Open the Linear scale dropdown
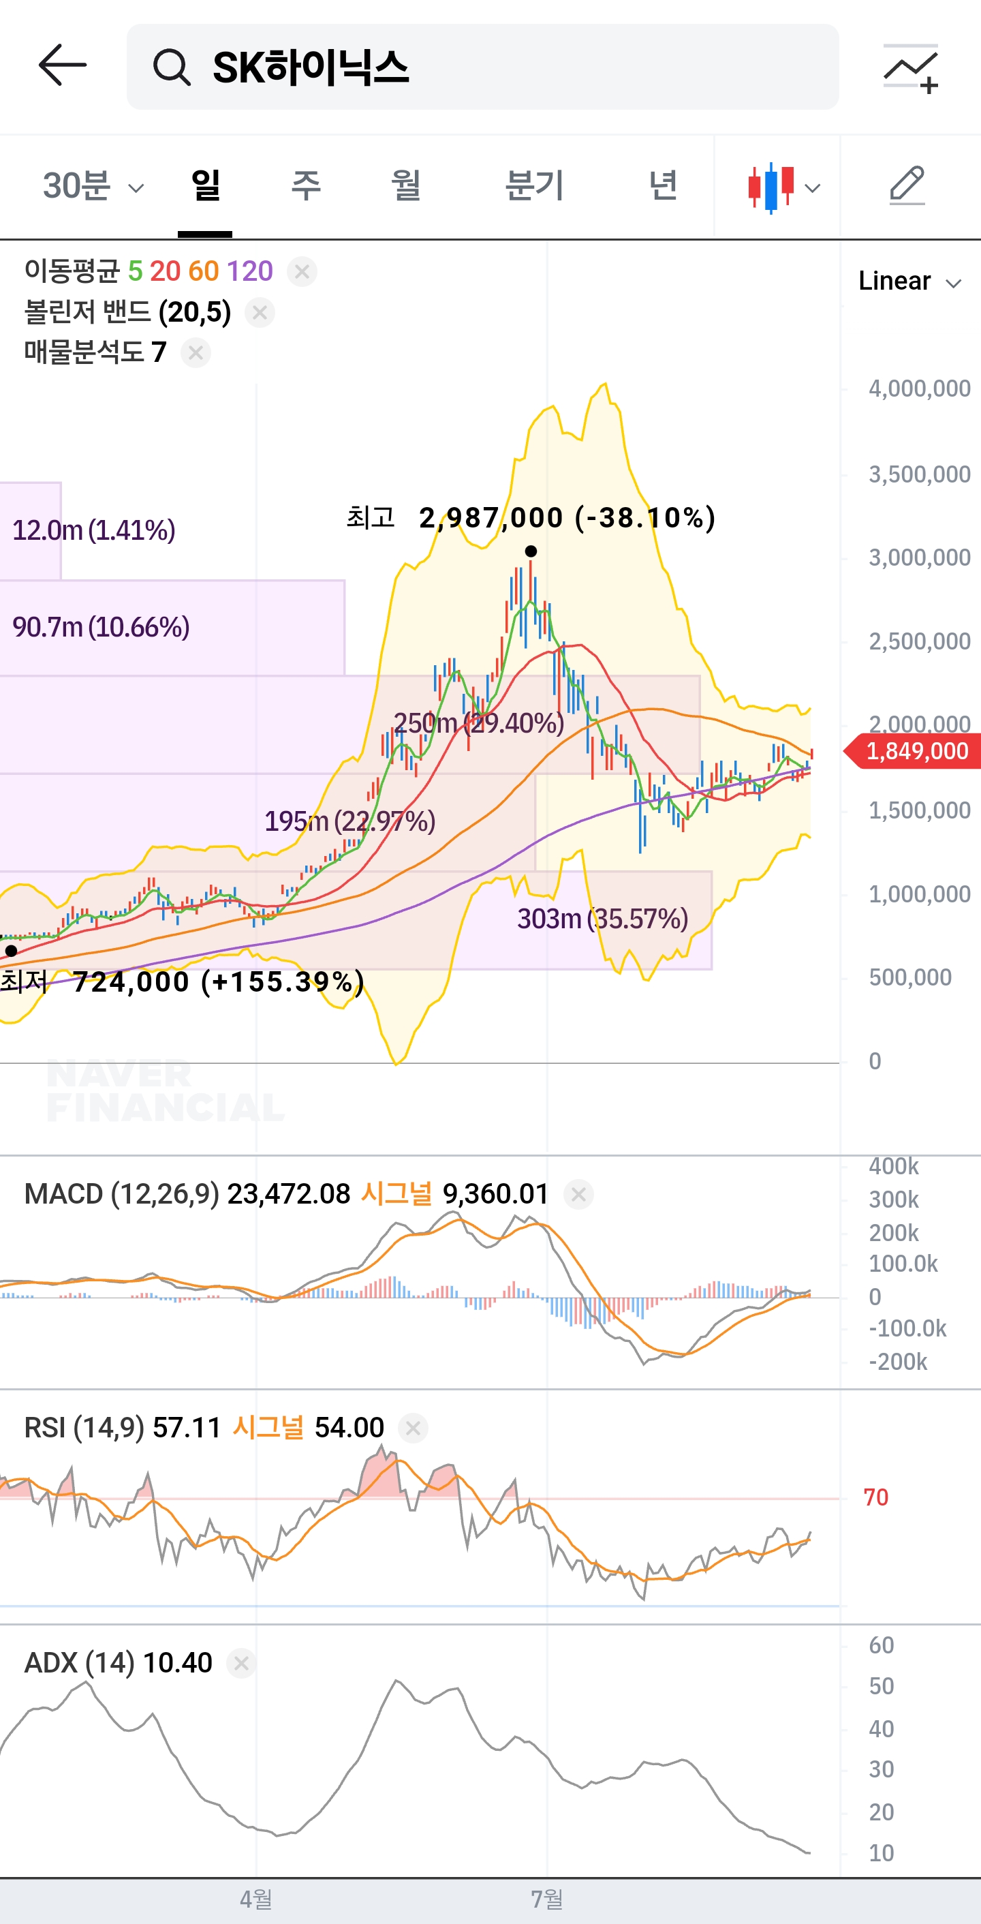This screenshot has height=1924, width=981. 909,281
